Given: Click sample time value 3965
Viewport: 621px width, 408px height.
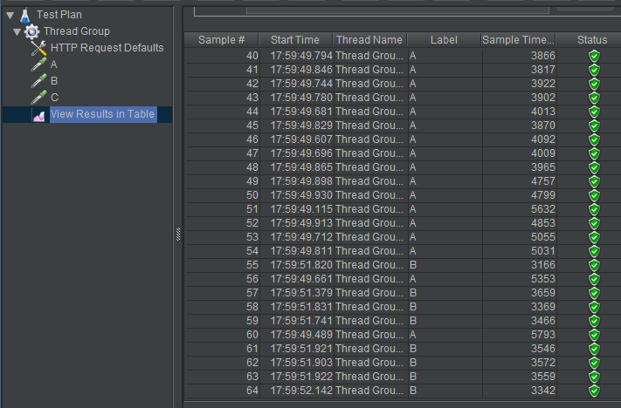Looking at the screenshot, I should (x=543, y=167).
